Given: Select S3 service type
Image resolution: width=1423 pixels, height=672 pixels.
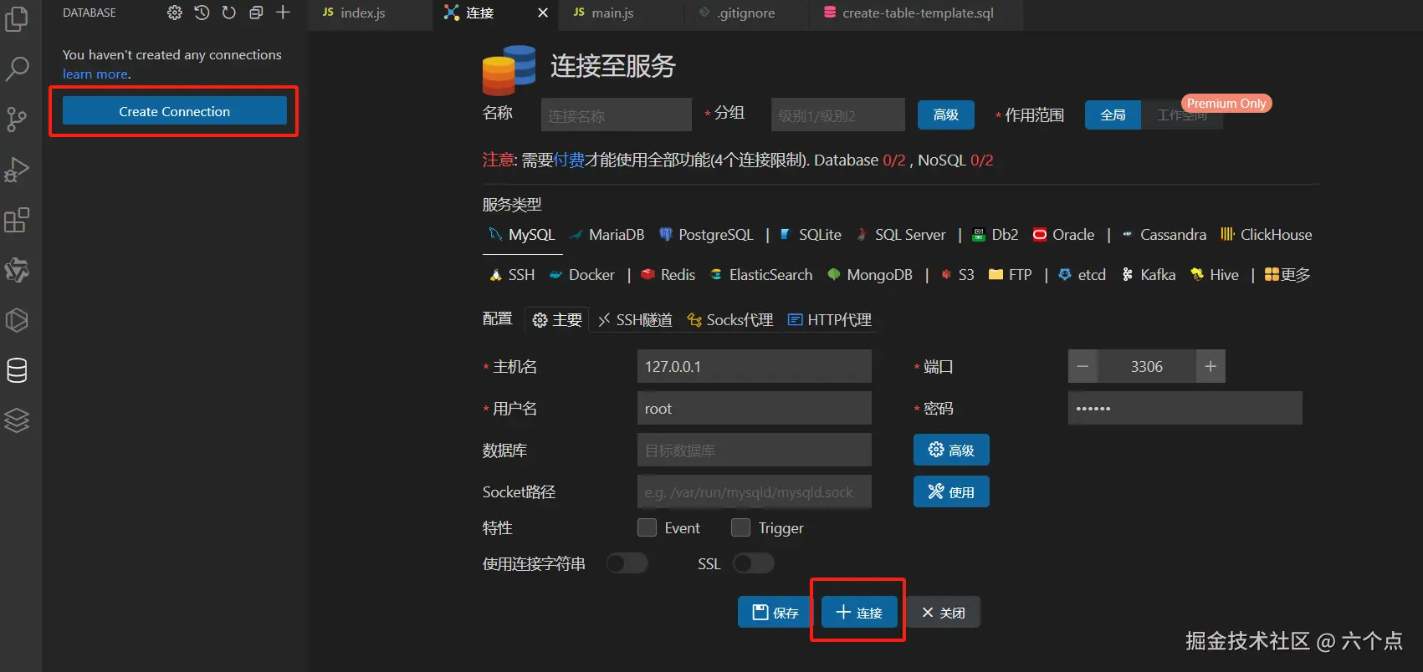Looking at the screenshot, I should click(957, 275).
